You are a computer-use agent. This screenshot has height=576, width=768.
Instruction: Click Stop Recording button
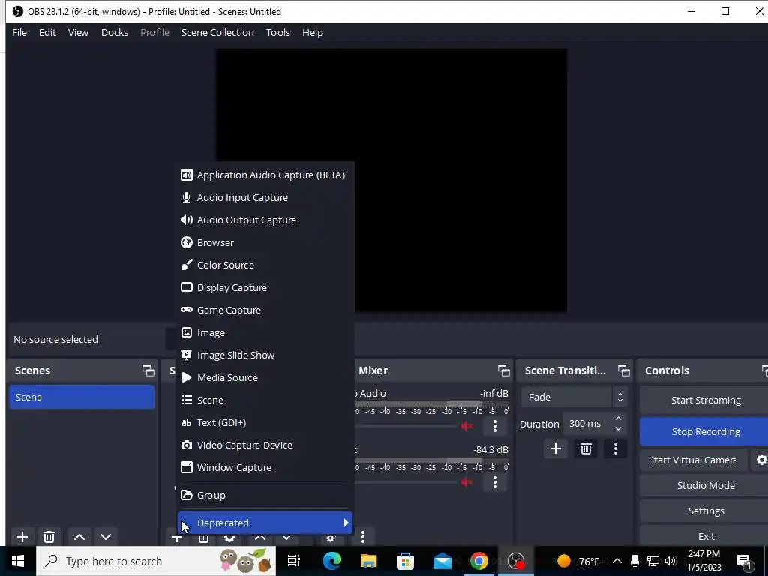[705, 431]
